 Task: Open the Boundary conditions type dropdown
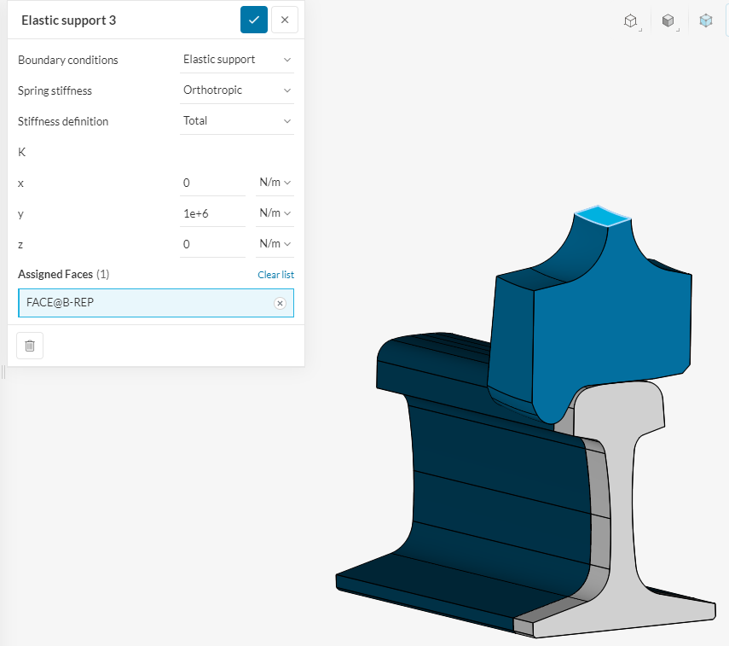(x=237, y=60)
